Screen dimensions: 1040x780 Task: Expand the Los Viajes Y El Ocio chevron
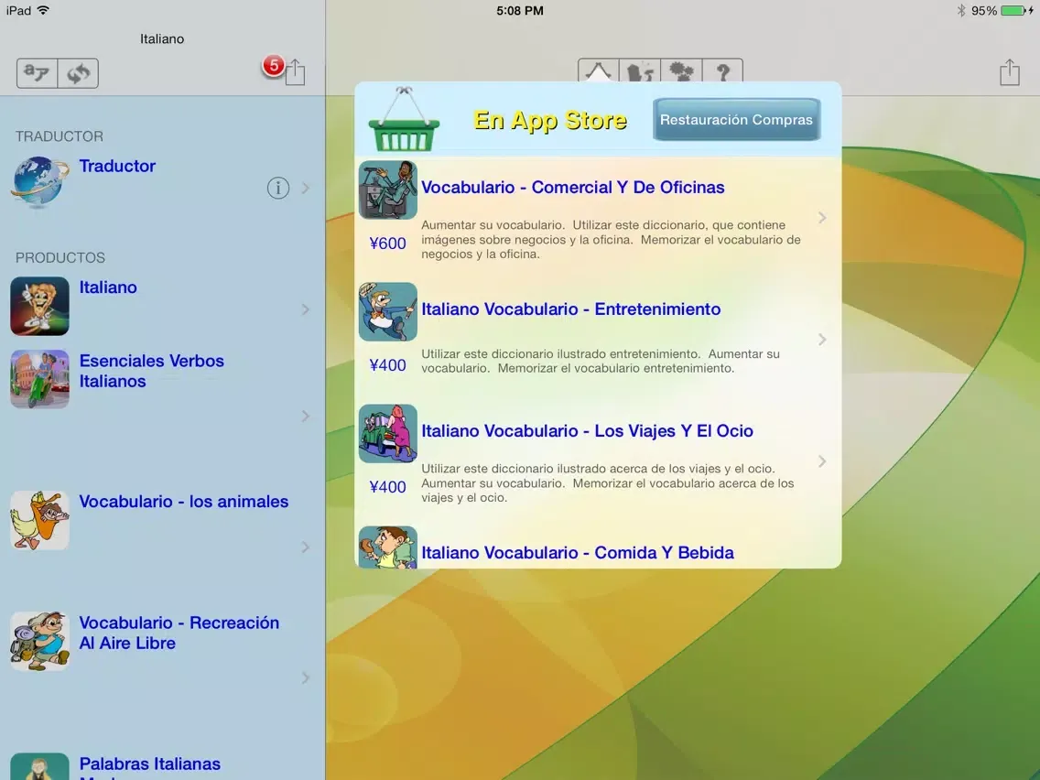pyautogui.click(x=822, y=461)
